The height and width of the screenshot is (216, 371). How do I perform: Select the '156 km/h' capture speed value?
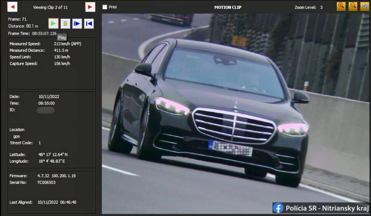62,64
